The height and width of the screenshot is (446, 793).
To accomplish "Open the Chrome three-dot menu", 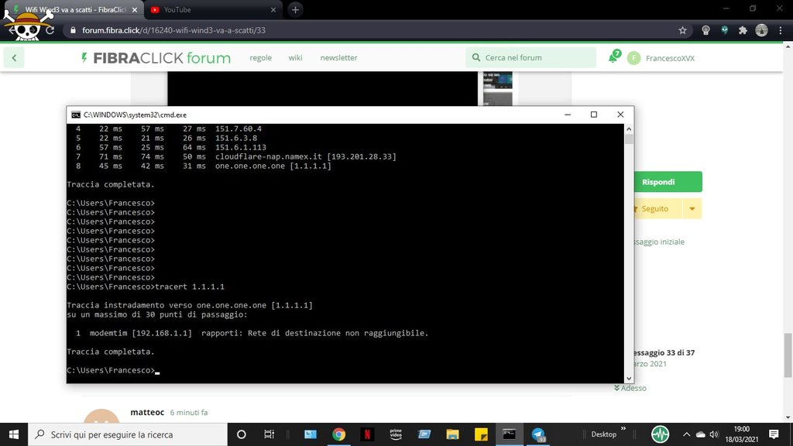I will [781, 30].
